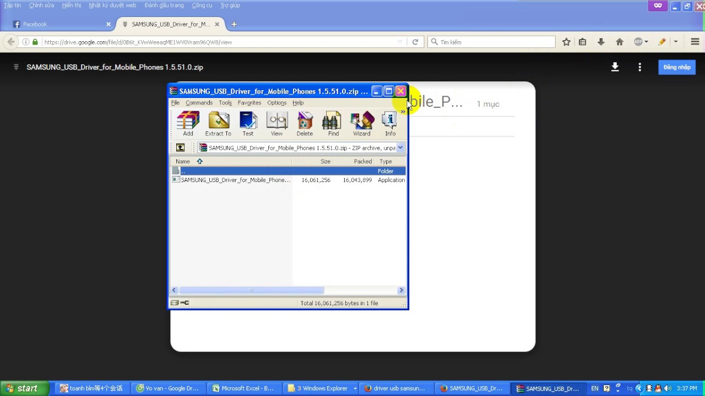Open the Favorites menu
The width and height of the screenshot is (705, 396).
pyautogui.click(x=250, y=103)
